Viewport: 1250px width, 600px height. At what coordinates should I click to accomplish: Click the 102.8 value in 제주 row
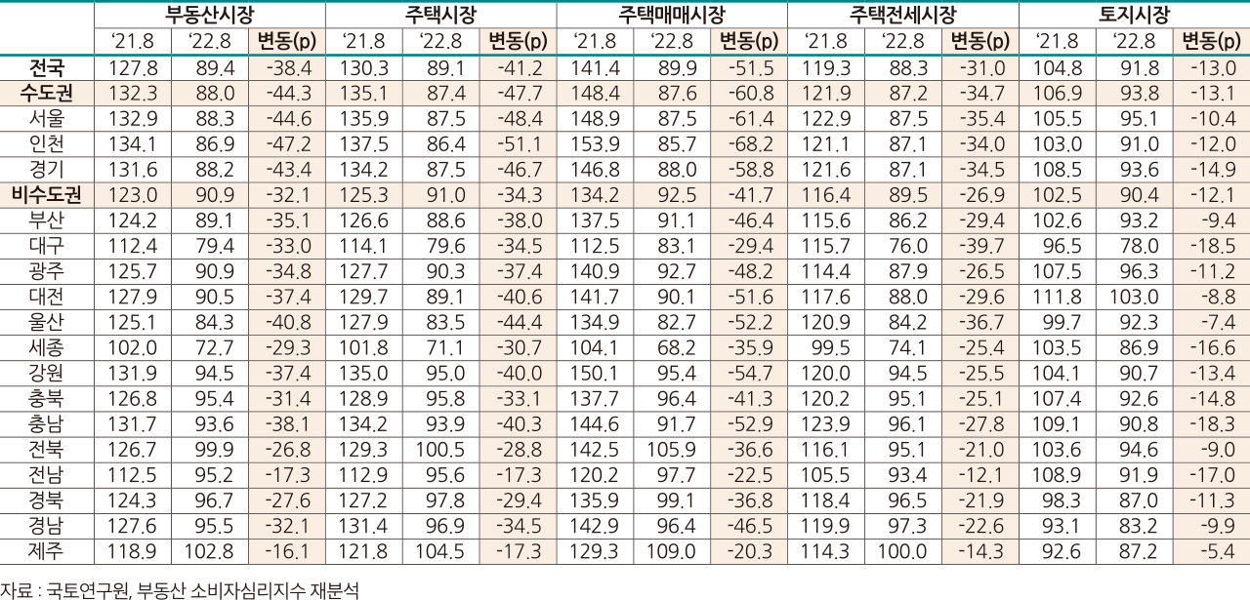209,550
